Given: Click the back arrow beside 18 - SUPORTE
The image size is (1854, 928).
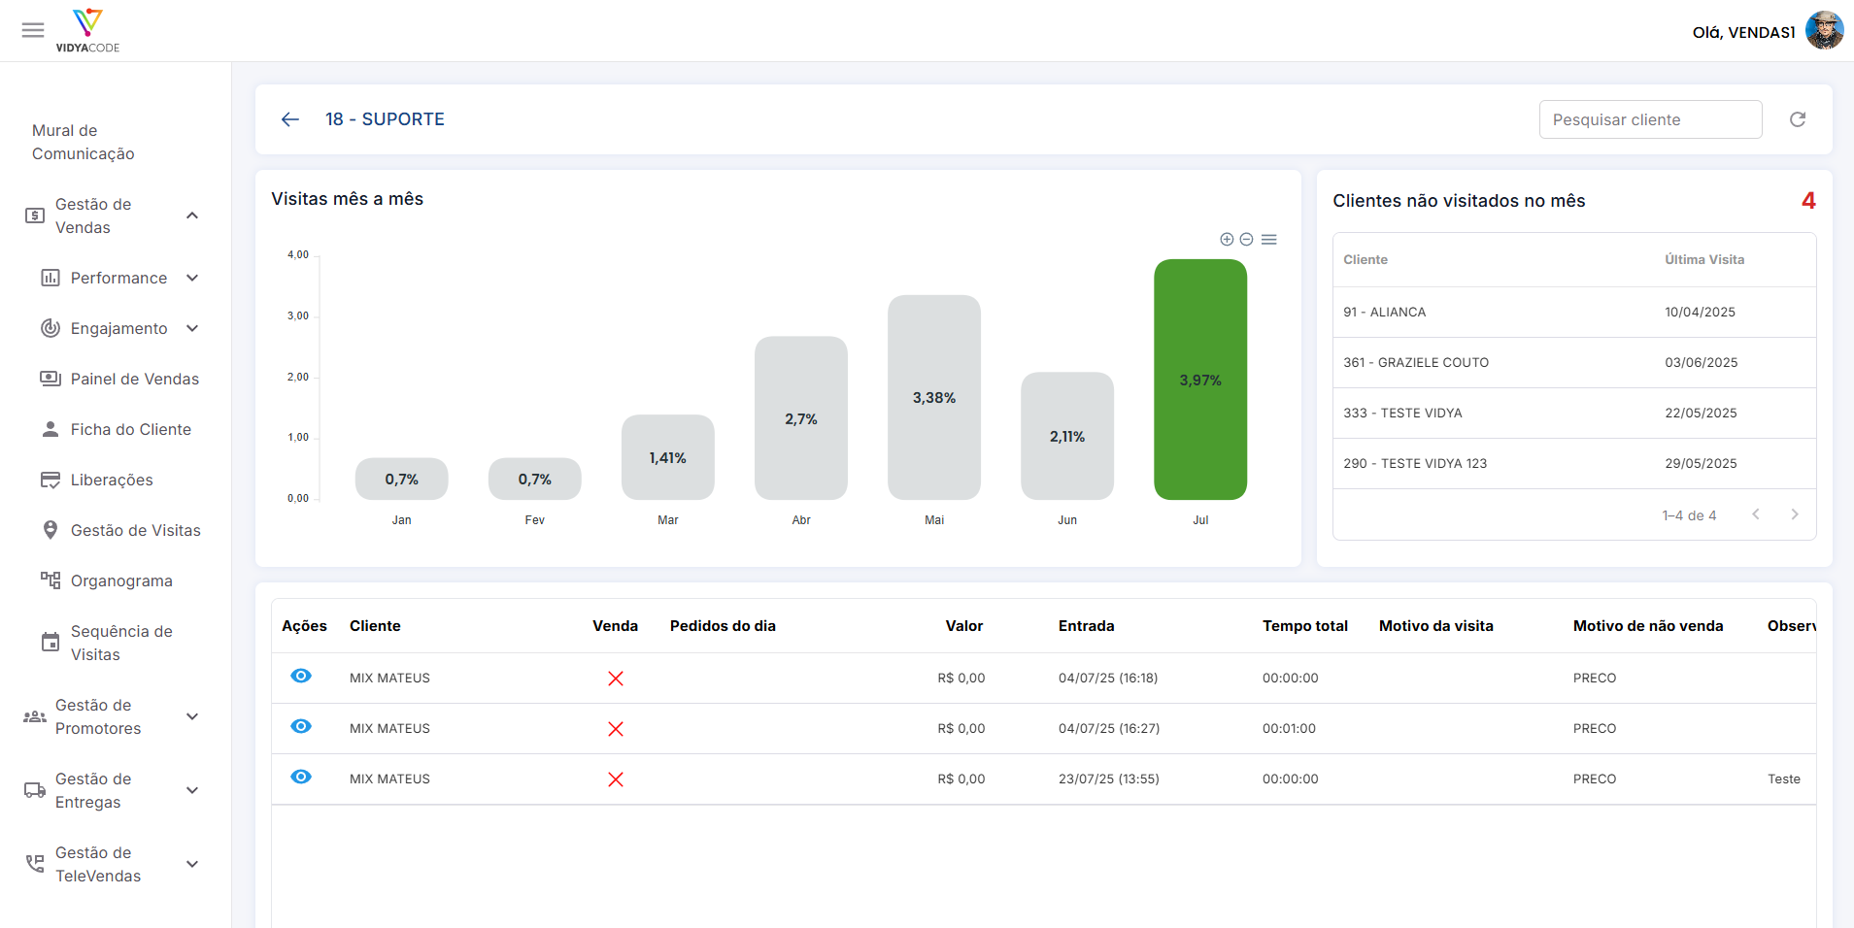Looking at the screenshot, I should pyautogui.click(x=289, y=119).
